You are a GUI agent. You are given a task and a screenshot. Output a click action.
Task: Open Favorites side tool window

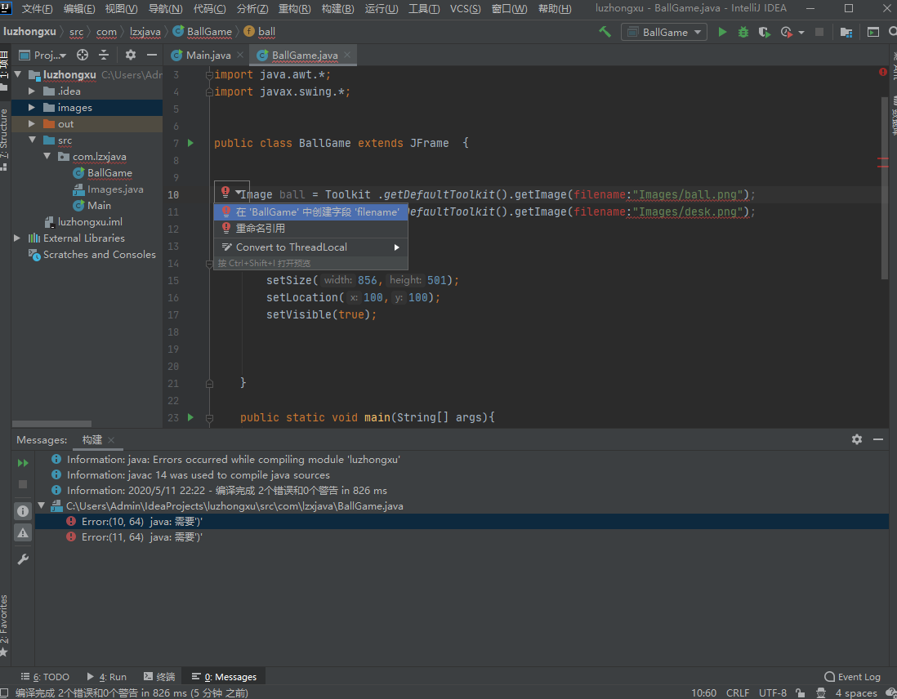4,625
